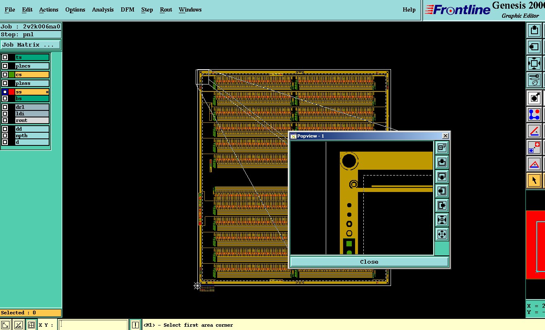
Task: Click the zoom previous icon in Popview
Action: (x=442, y=147)
